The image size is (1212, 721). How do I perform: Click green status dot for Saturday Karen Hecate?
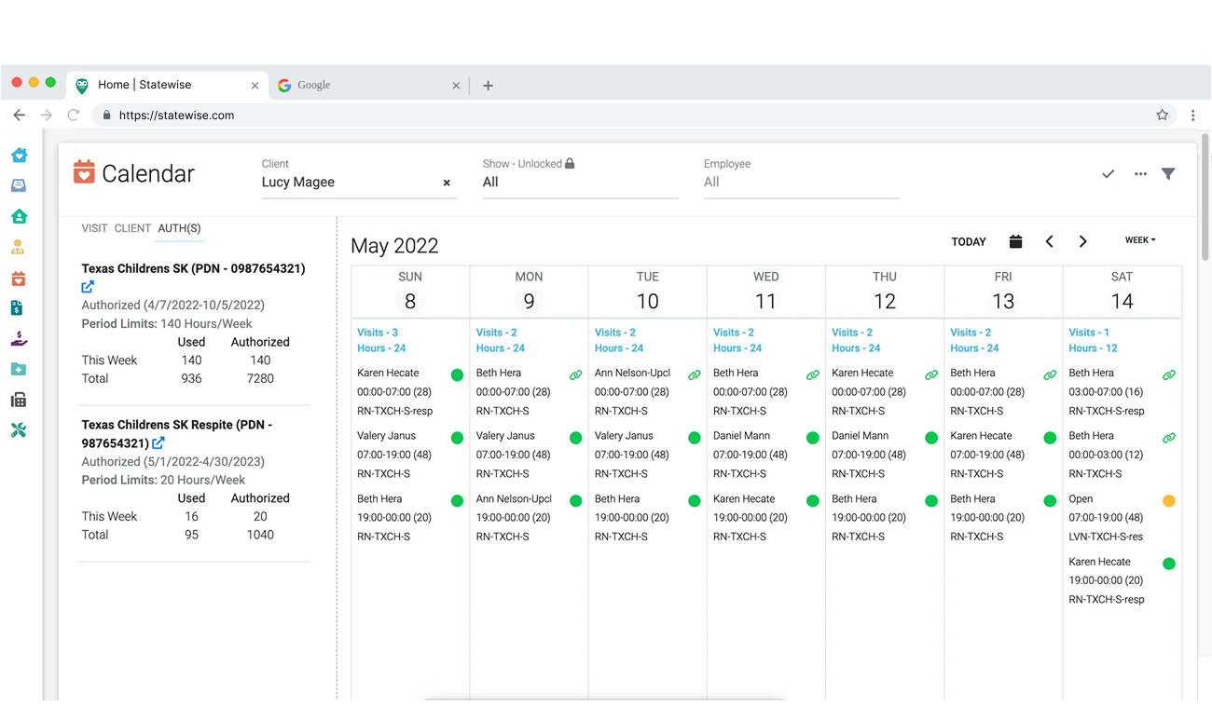click(1169, 564)
